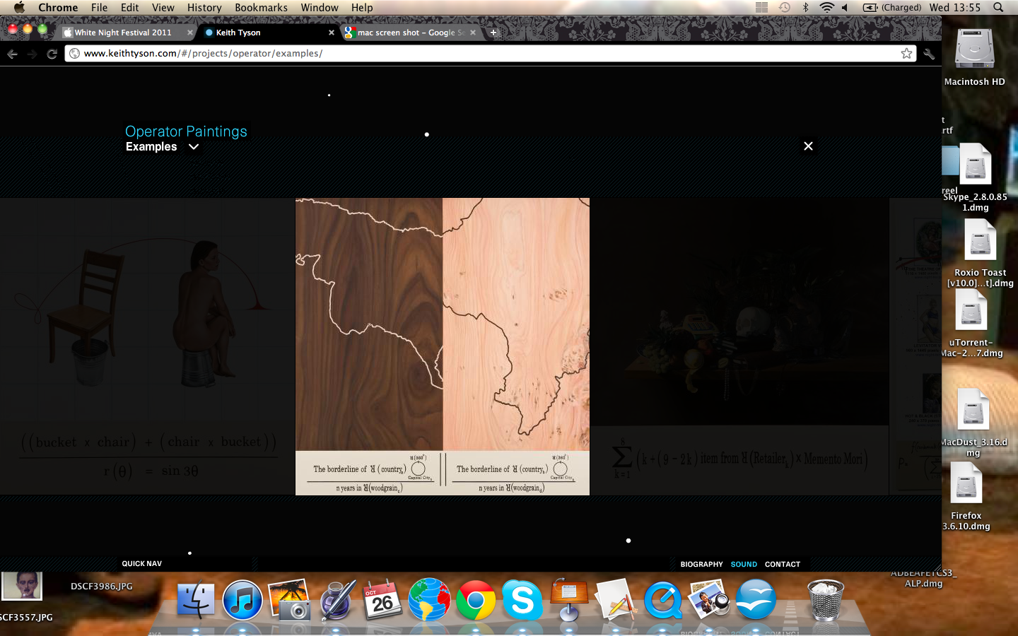Open Skype from the dock
The width and height of the screenshot is (1018, 636).
tap(522, 601)
